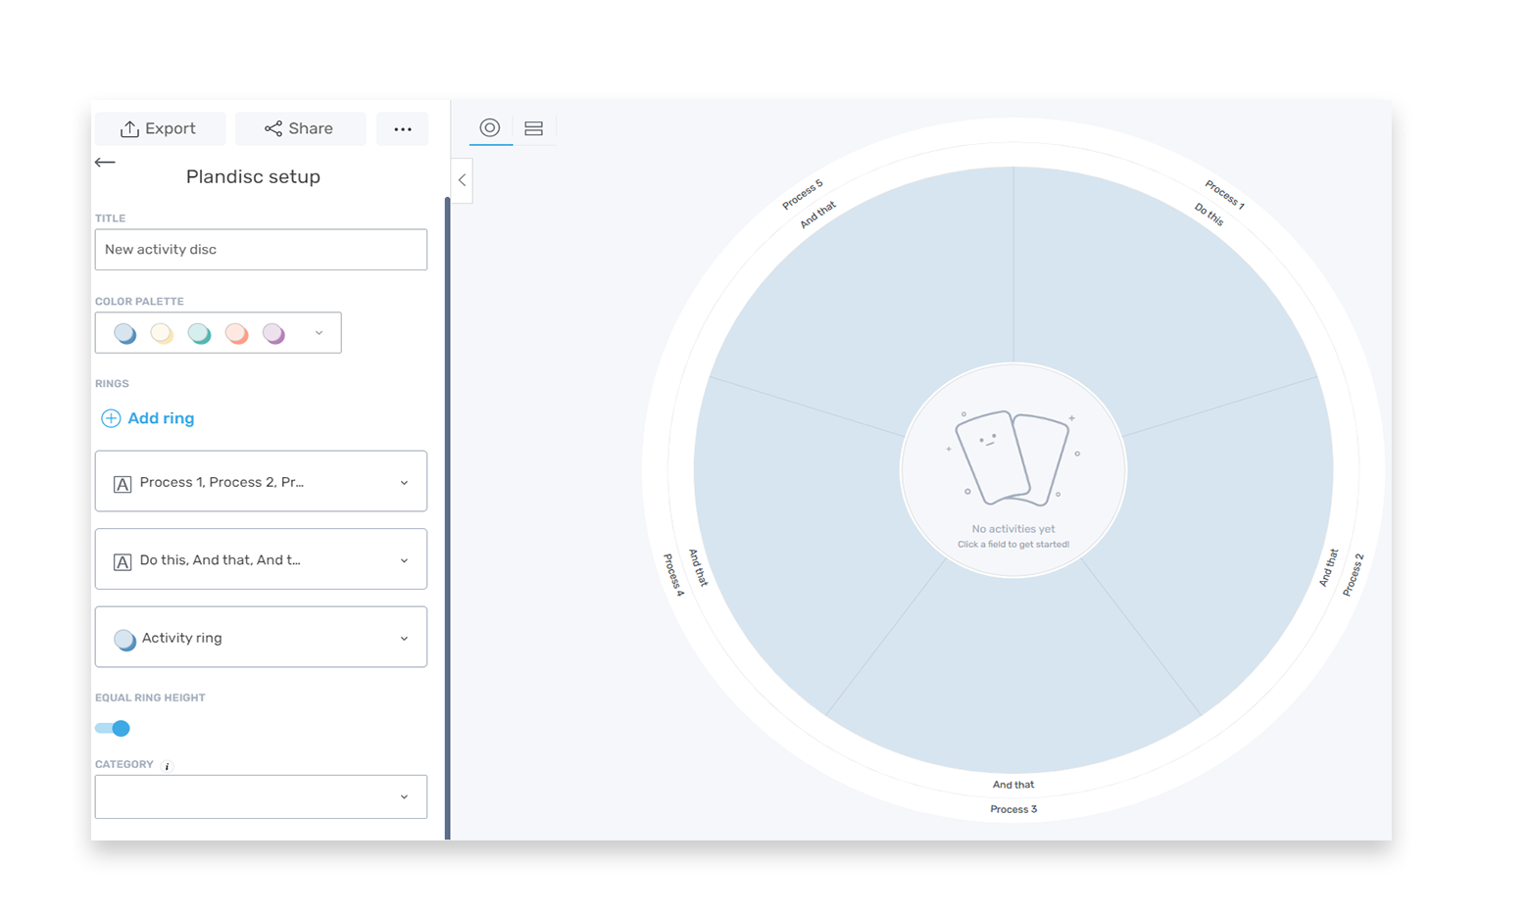Click the Activity ring color icon
The image size is (1530, 914).
tap(124, 640)
